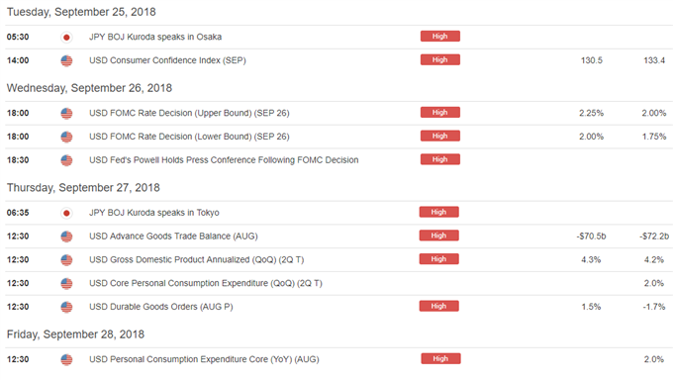Click the US flag beside Powell Press Conference
This screenshot has width=673, height=380.
[x=66, y=160]
